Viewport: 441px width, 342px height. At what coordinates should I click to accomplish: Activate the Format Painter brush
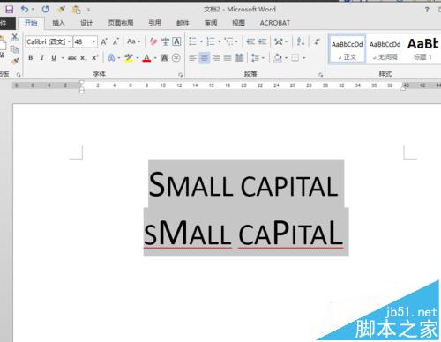coord(14,62)
